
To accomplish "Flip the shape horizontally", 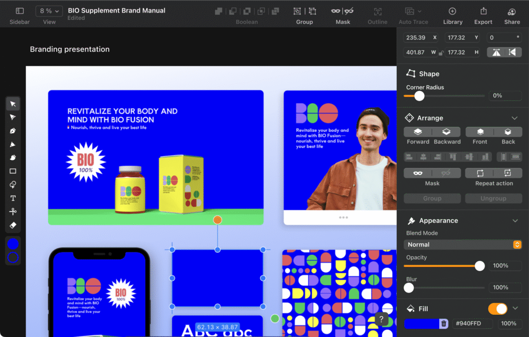I will point(512,52).
